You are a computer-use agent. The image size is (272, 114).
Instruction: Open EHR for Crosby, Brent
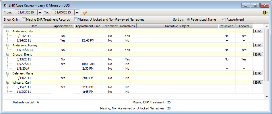click(x=258, y=54)
